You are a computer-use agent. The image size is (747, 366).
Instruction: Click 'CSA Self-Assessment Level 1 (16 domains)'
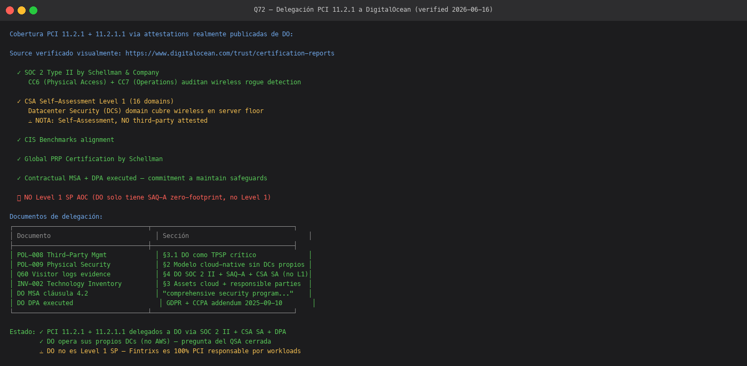point(99,101)
